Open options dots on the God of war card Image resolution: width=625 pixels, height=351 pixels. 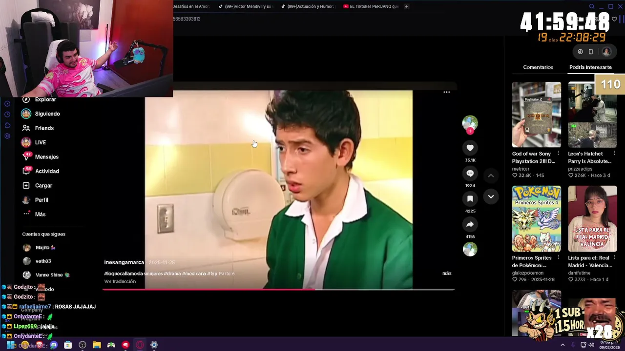558,154
